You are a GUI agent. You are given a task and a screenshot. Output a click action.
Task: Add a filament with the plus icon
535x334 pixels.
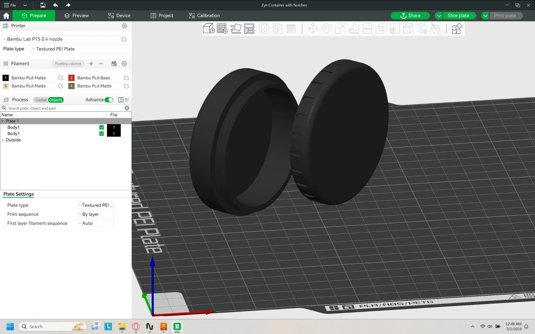click(x=91, y=64)
